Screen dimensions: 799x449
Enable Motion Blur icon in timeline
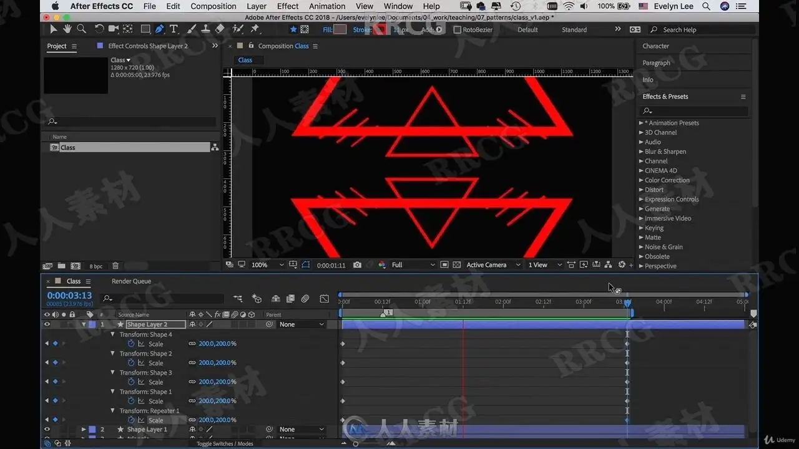click(305, 299)
